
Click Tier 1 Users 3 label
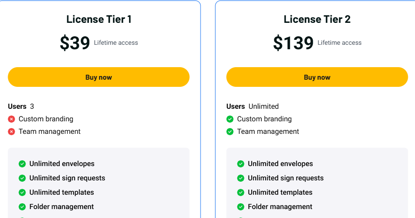[21, 107]
